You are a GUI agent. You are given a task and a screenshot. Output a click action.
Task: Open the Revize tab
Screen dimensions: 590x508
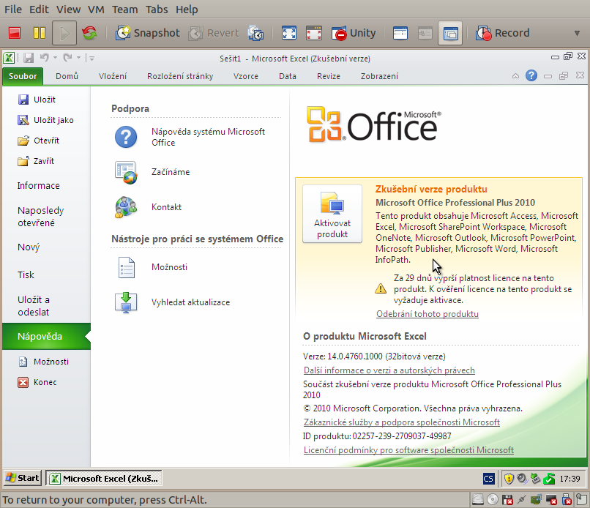(x=329, y=76)
